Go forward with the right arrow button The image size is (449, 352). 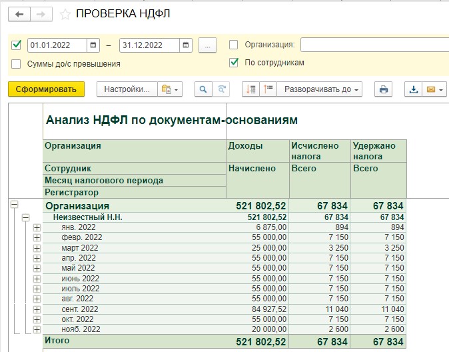(41, 14)
